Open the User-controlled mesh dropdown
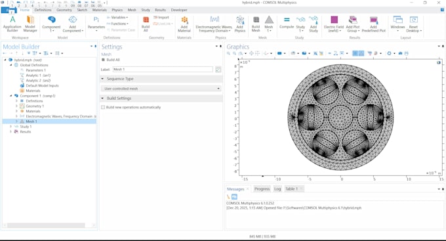The width and height of the screenshot is (446, 241). pyautogui.click(x=161, y=89)
